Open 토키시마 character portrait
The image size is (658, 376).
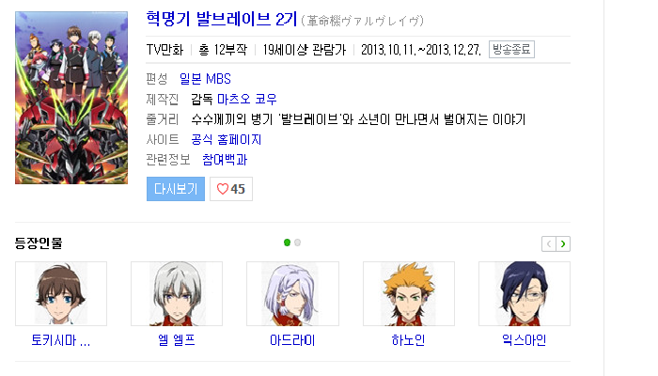tap(61, 293)
